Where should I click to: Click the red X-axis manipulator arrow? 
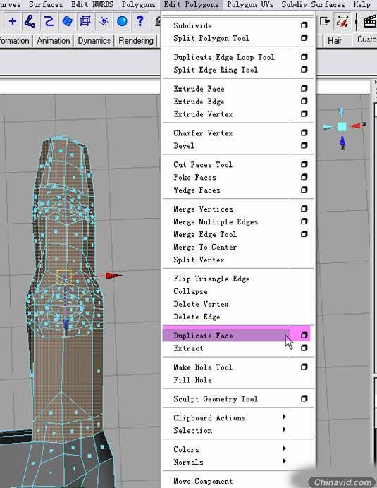click(113, 276)
